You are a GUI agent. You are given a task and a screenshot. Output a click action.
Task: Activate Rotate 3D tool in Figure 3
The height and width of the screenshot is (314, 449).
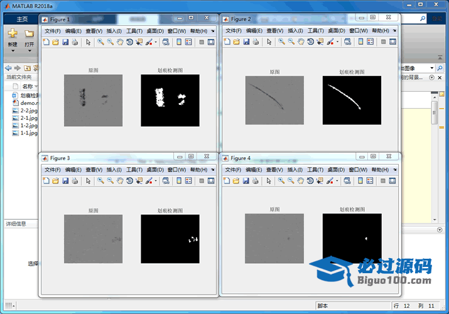coord(129,181)
